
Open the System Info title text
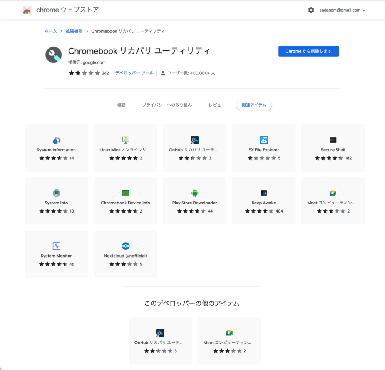[x=56, y=203]
